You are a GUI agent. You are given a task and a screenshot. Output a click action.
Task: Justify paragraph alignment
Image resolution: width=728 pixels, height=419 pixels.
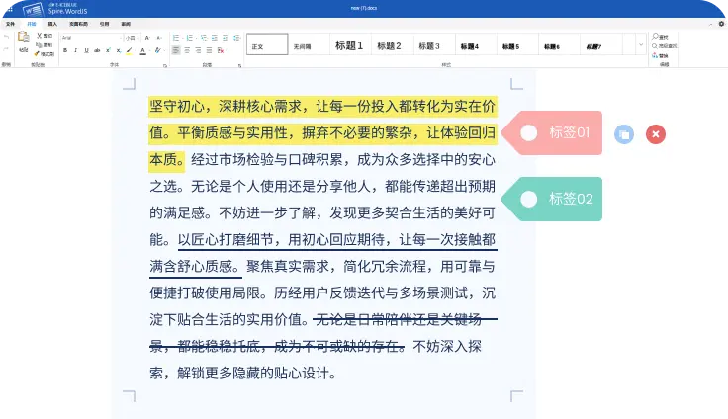(x=209, y=50)
